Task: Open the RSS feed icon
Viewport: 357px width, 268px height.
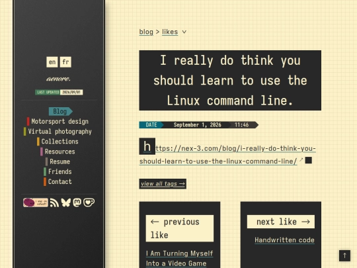Action: point(54,202)
